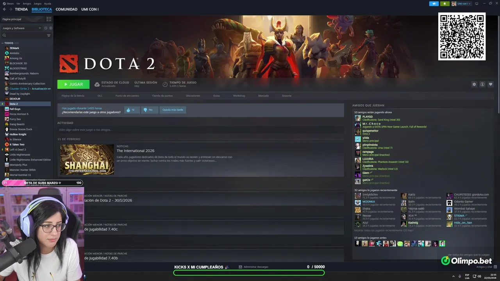
Task: Open Punto de encuentro link
Action: tap(127, 96)
